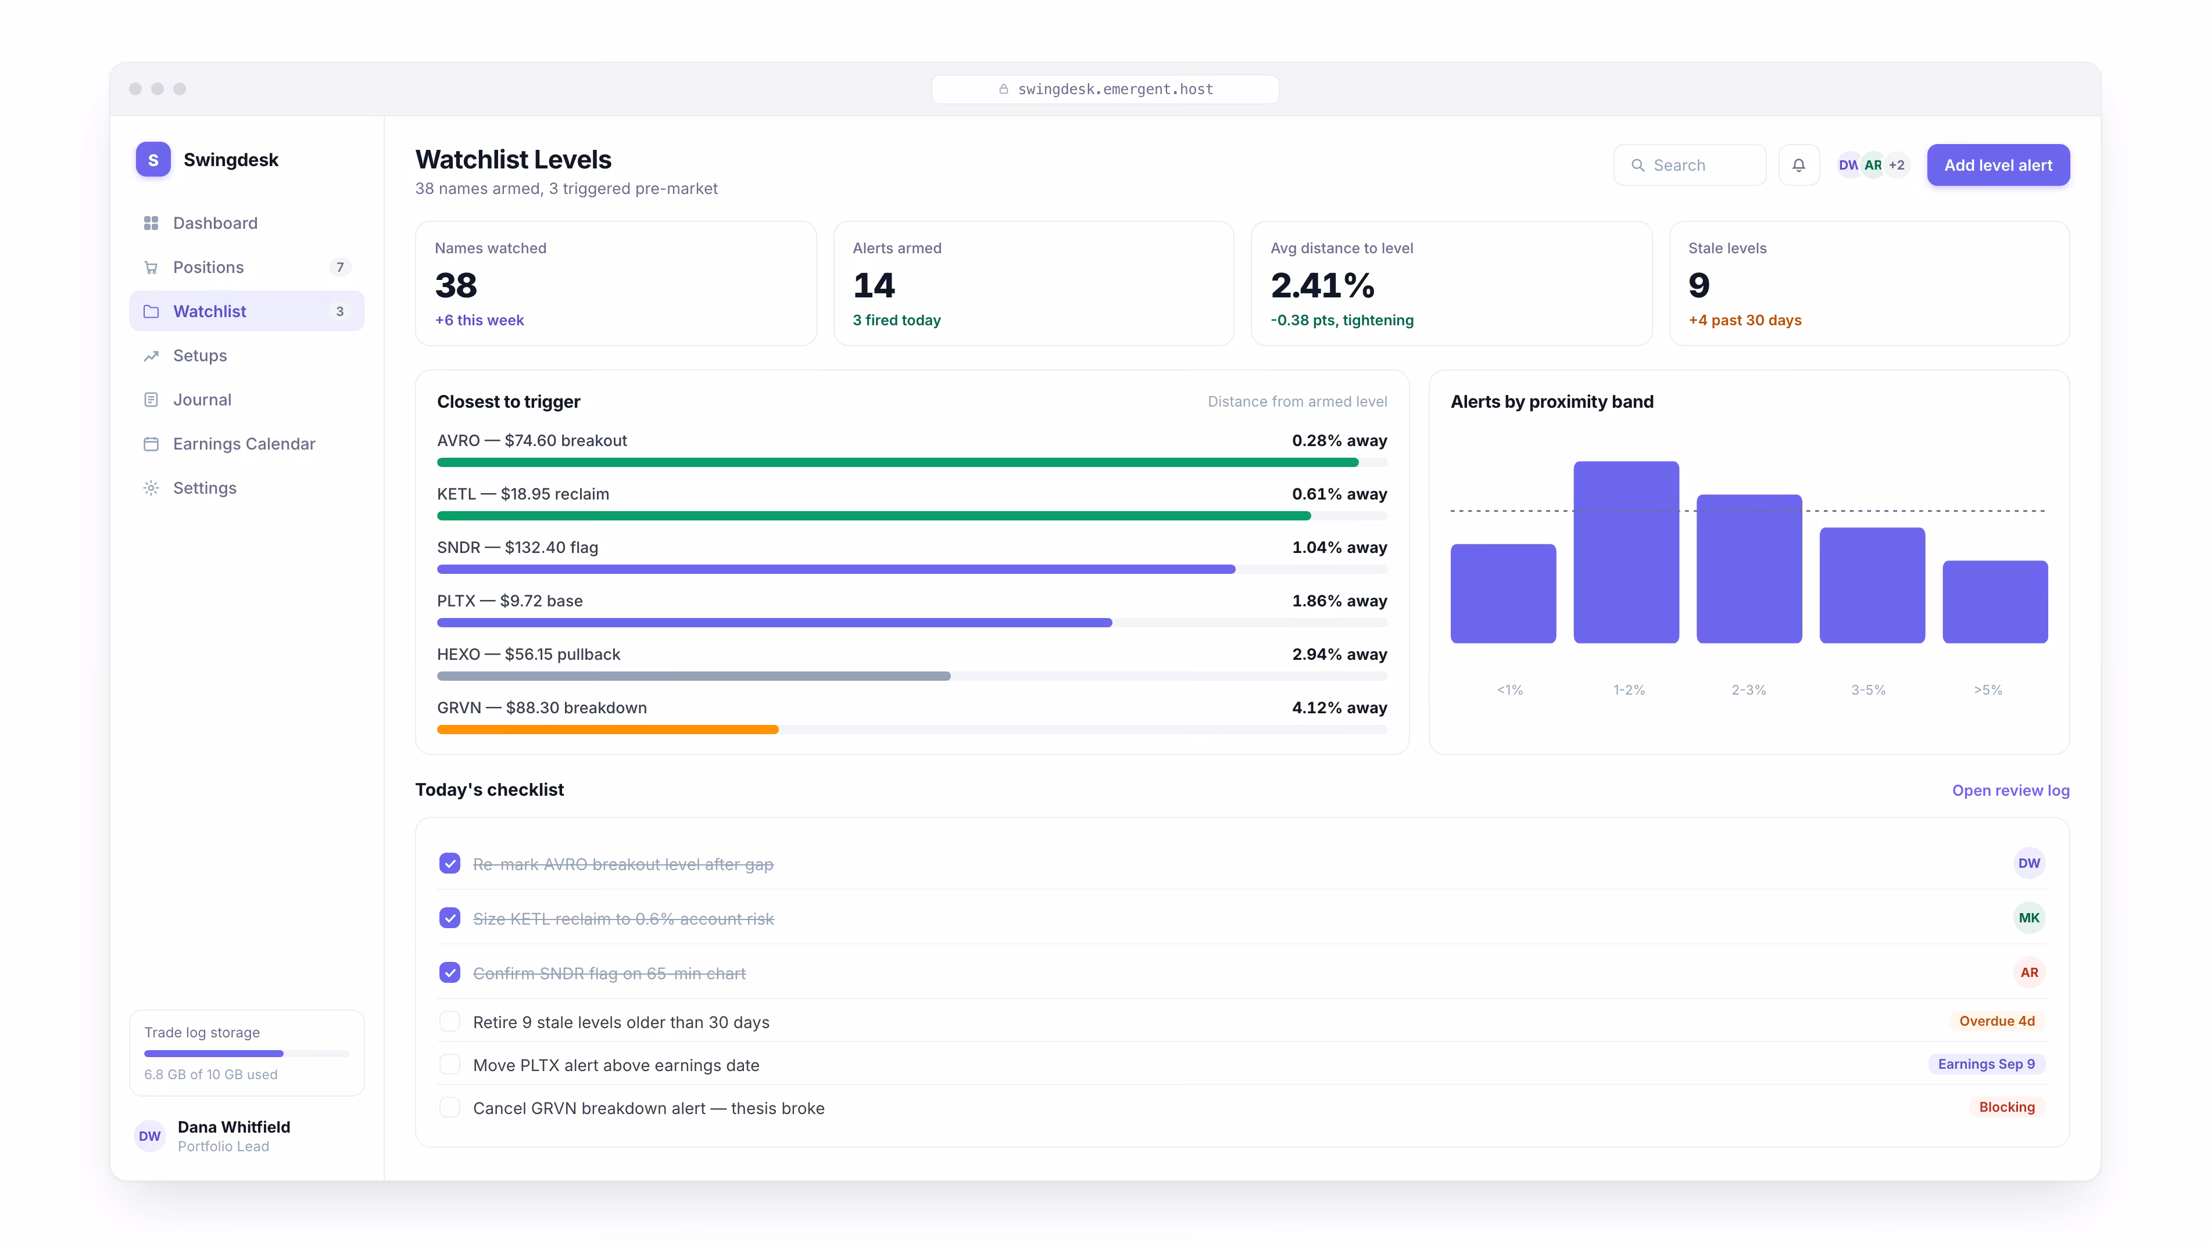
Task: Click the Positions count badge 7
Action: coord(340,268)
